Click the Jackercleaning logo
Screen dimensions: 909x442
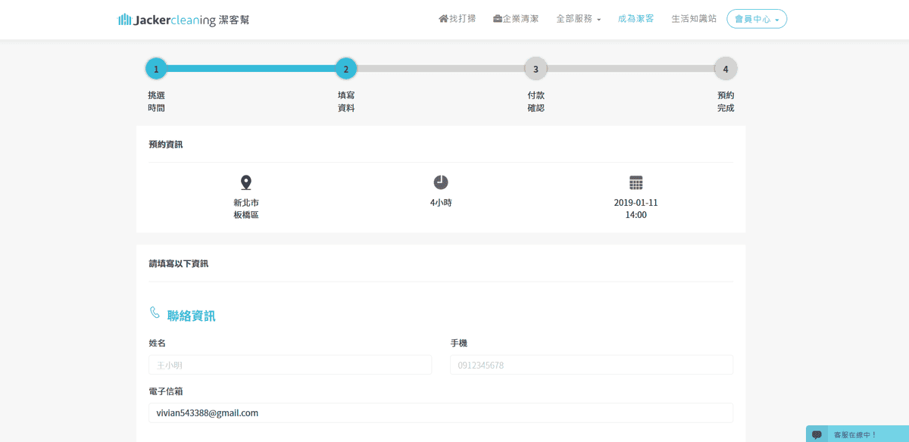click(x=183, y=20)
